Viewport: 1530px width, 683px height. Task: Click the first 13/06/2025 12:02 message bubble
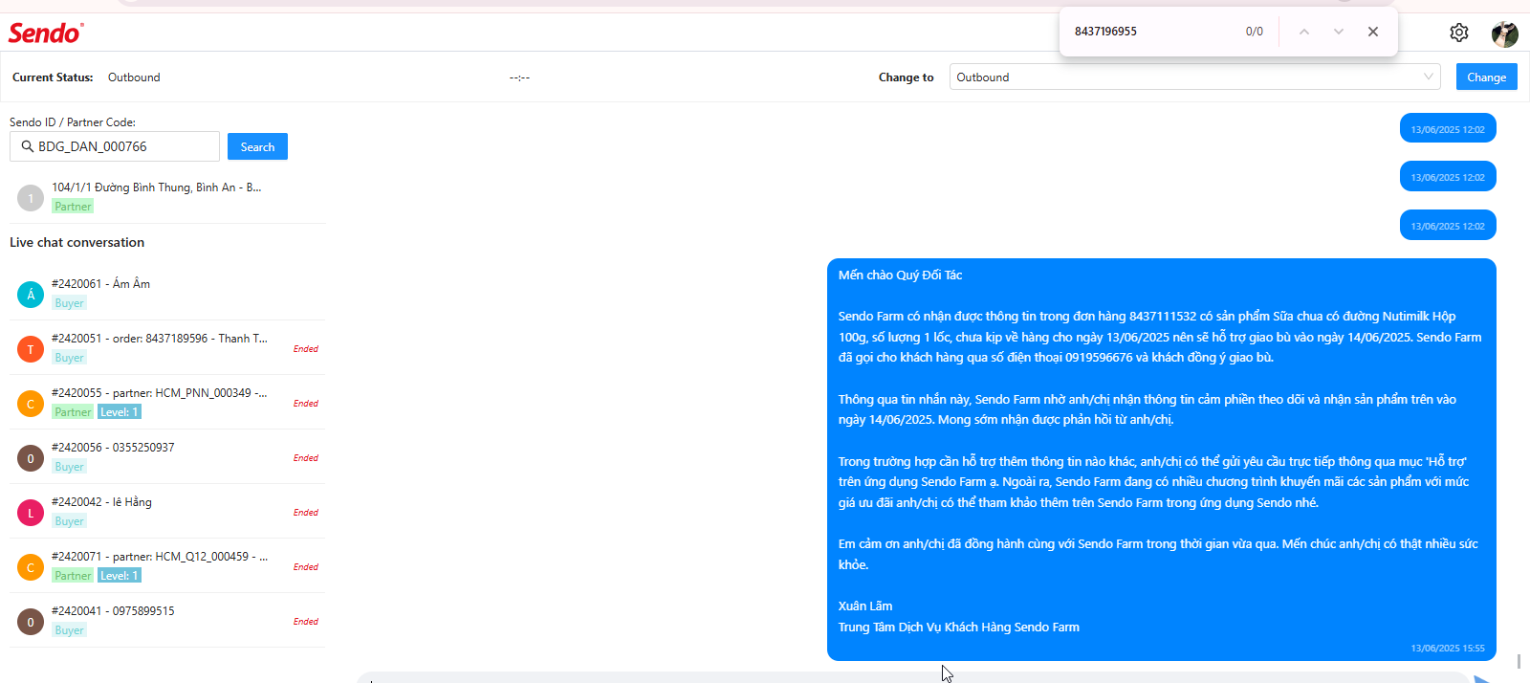click(1448, 128)
